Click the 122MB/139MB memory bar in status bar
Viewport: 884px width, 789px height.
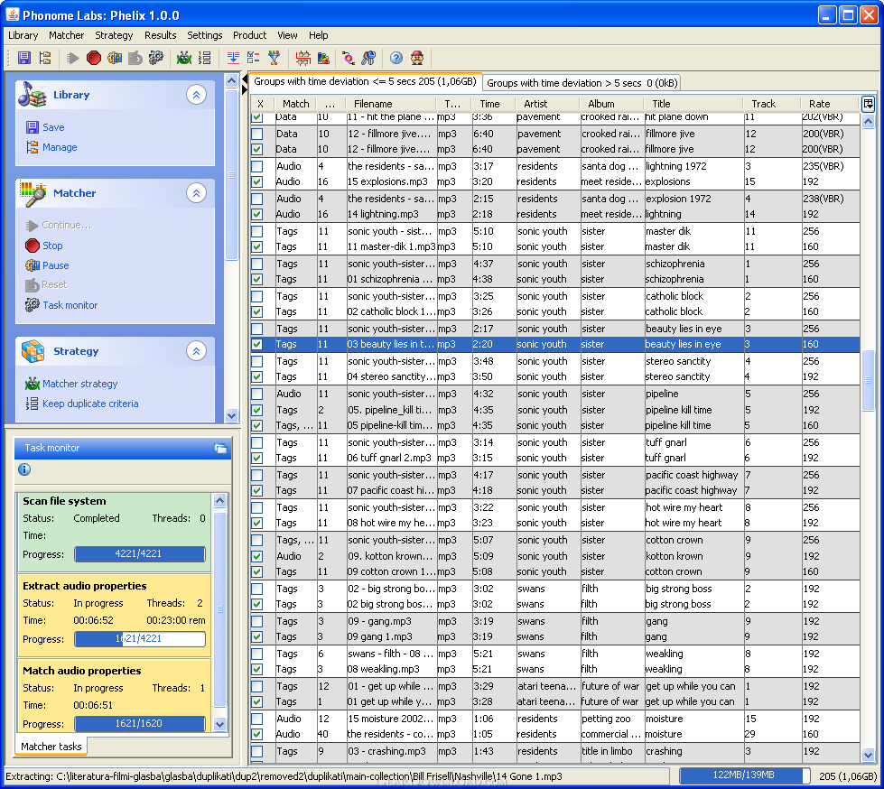pos(744,775)
